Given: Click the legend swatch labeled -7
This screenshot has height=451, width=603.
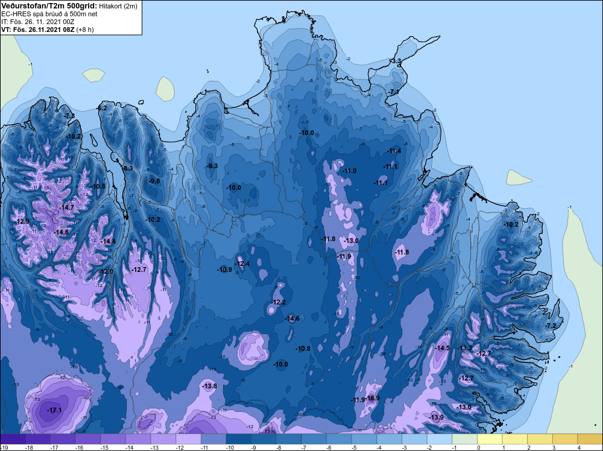Looking at the screenshot, I should 314,439.
